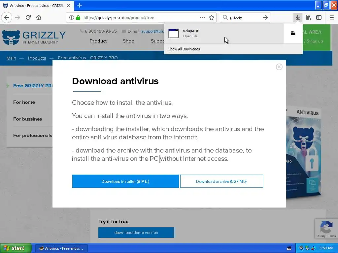Click the setup.exe file icon
This screenshot has height=253, width=338.
click(x=174, y=33)
